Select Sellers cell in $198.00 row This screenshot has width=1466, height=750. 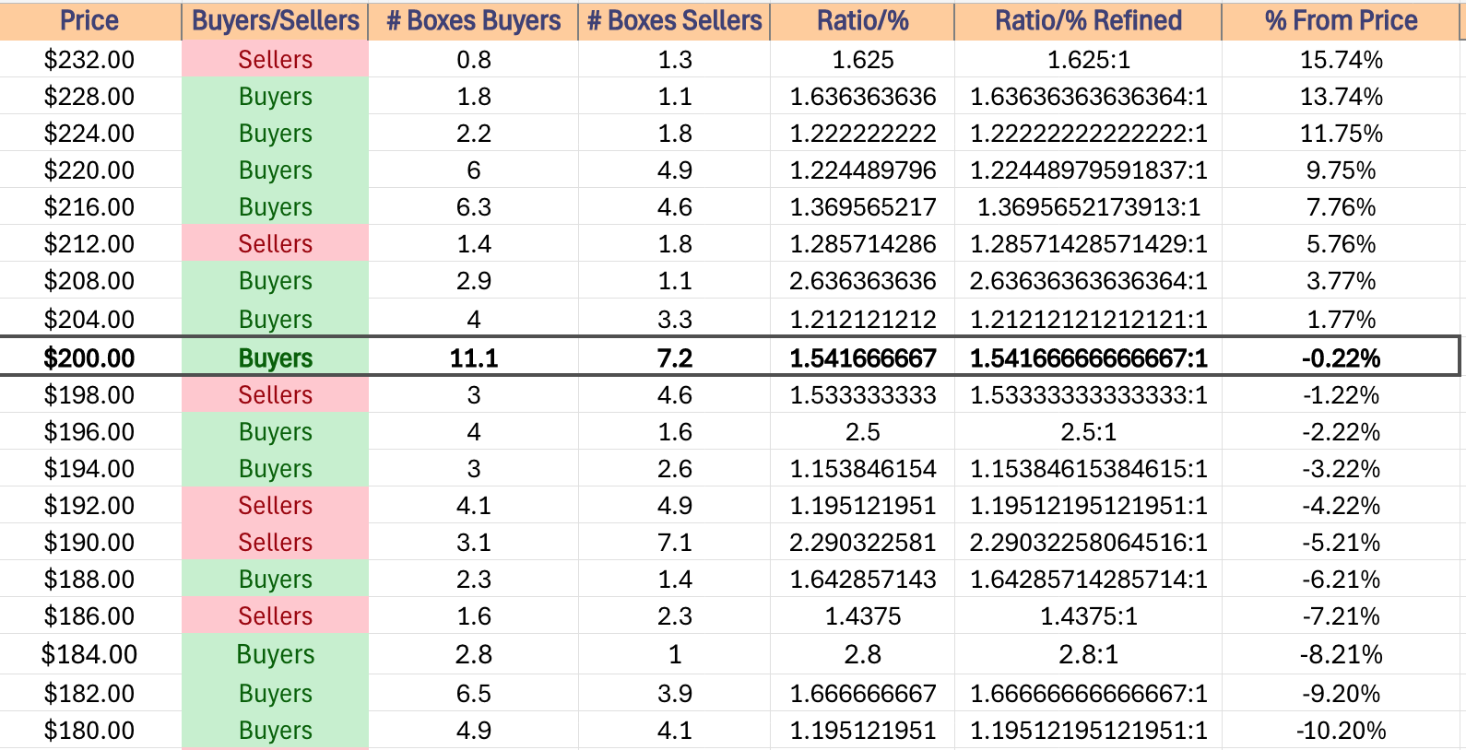pos(275,395)
